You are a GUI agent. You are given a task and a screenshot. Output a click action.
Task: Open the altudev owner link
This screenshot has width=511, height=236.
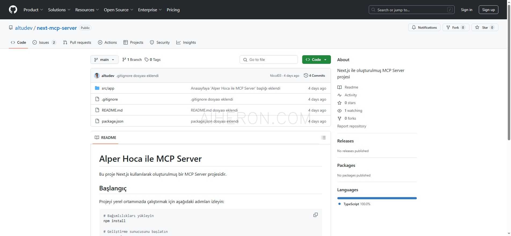(x=24, y=28)
